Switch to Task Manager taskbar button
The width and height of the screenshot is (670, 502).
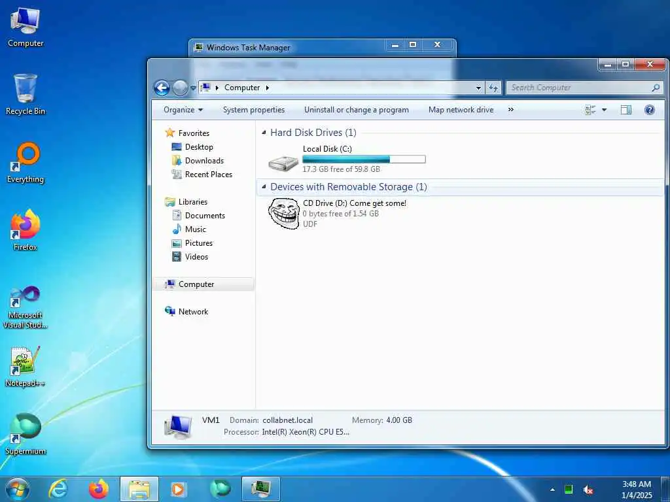click(260, 489)
